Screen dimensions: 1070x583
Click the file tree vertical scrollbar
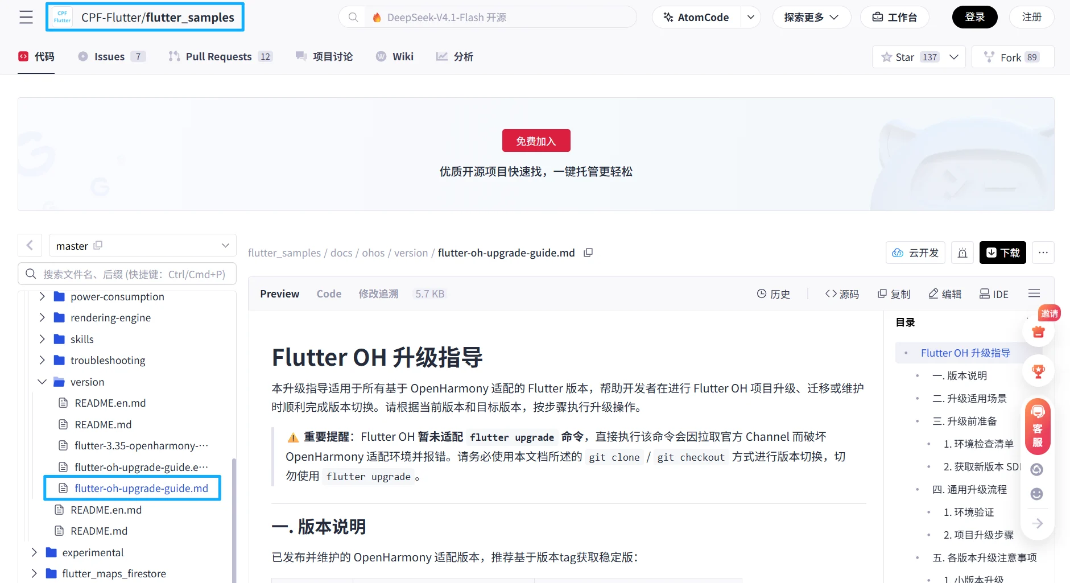pyautogui.click(x=234, y=520)
